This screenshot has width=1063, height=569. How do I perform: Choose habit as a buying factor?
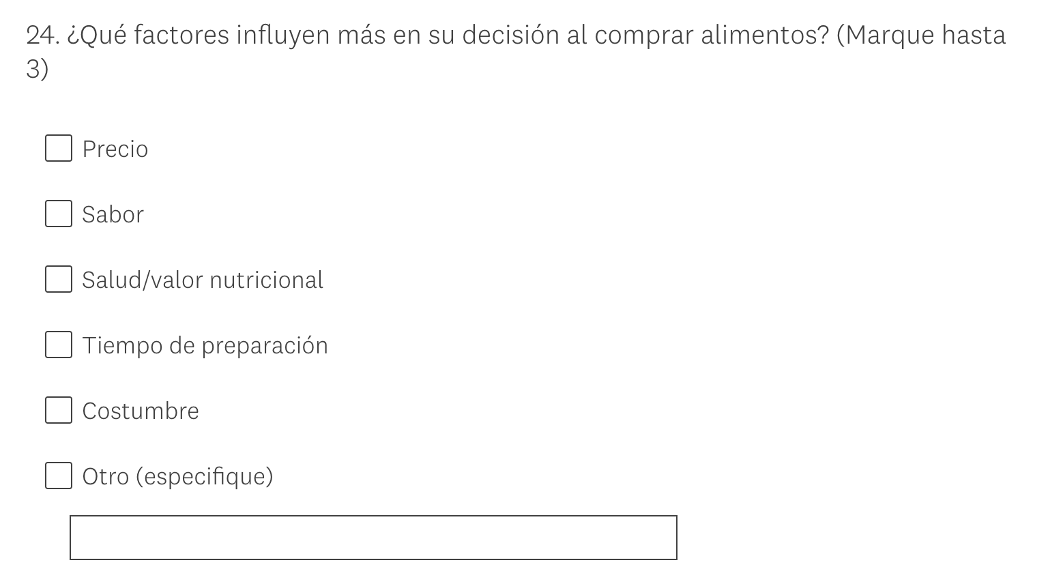59,411
